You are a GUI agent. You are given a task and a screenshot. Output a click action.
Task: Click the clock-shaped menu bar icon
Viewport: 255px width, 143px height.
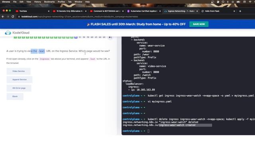(223, 2)
